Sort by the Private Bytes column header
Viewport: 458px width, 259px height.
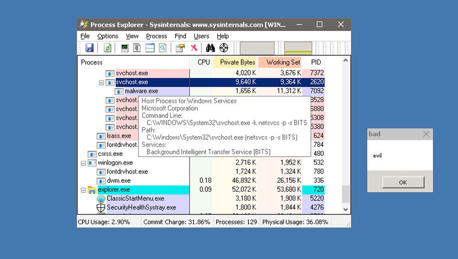point(235,62)
